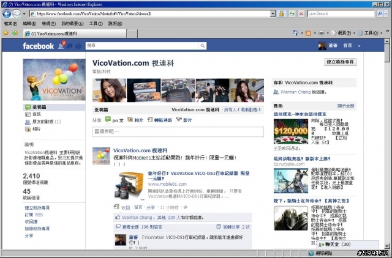Image resolution: width=392 pixels, height=258 pixels.
Task: Click the RSS feeds toolbar icon
Action: click(x=308, y=33)
